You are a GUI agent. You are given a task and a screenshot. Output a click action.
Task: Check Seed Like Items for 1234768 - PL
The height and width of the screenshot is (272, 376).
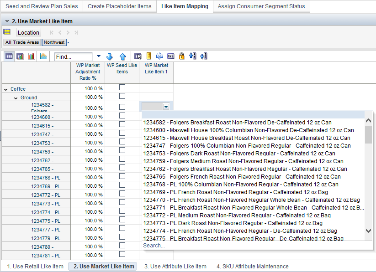tap(122, 176)
